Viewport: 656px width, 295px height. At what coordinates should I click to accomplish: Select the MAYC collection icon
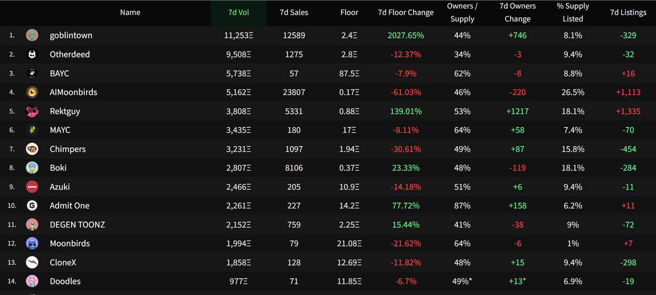pyautogui.click(x=32, y=130)
